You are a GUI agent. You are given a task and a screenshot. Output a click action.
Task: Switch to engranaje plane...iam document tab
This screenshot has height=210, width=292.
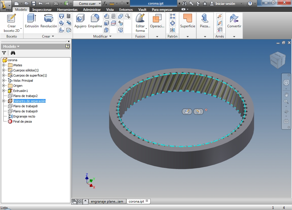[x=107, y=201]
